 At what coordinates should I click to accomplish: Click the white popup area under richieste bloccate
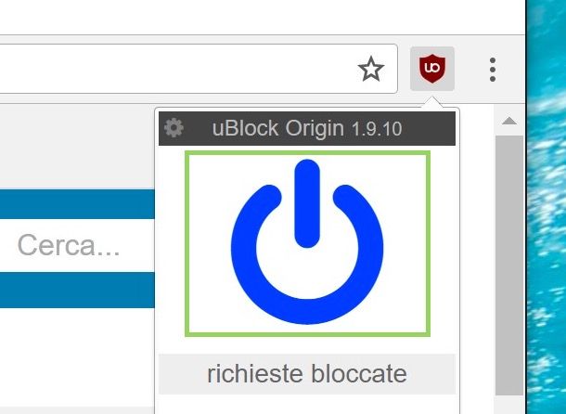pos(307,404)
